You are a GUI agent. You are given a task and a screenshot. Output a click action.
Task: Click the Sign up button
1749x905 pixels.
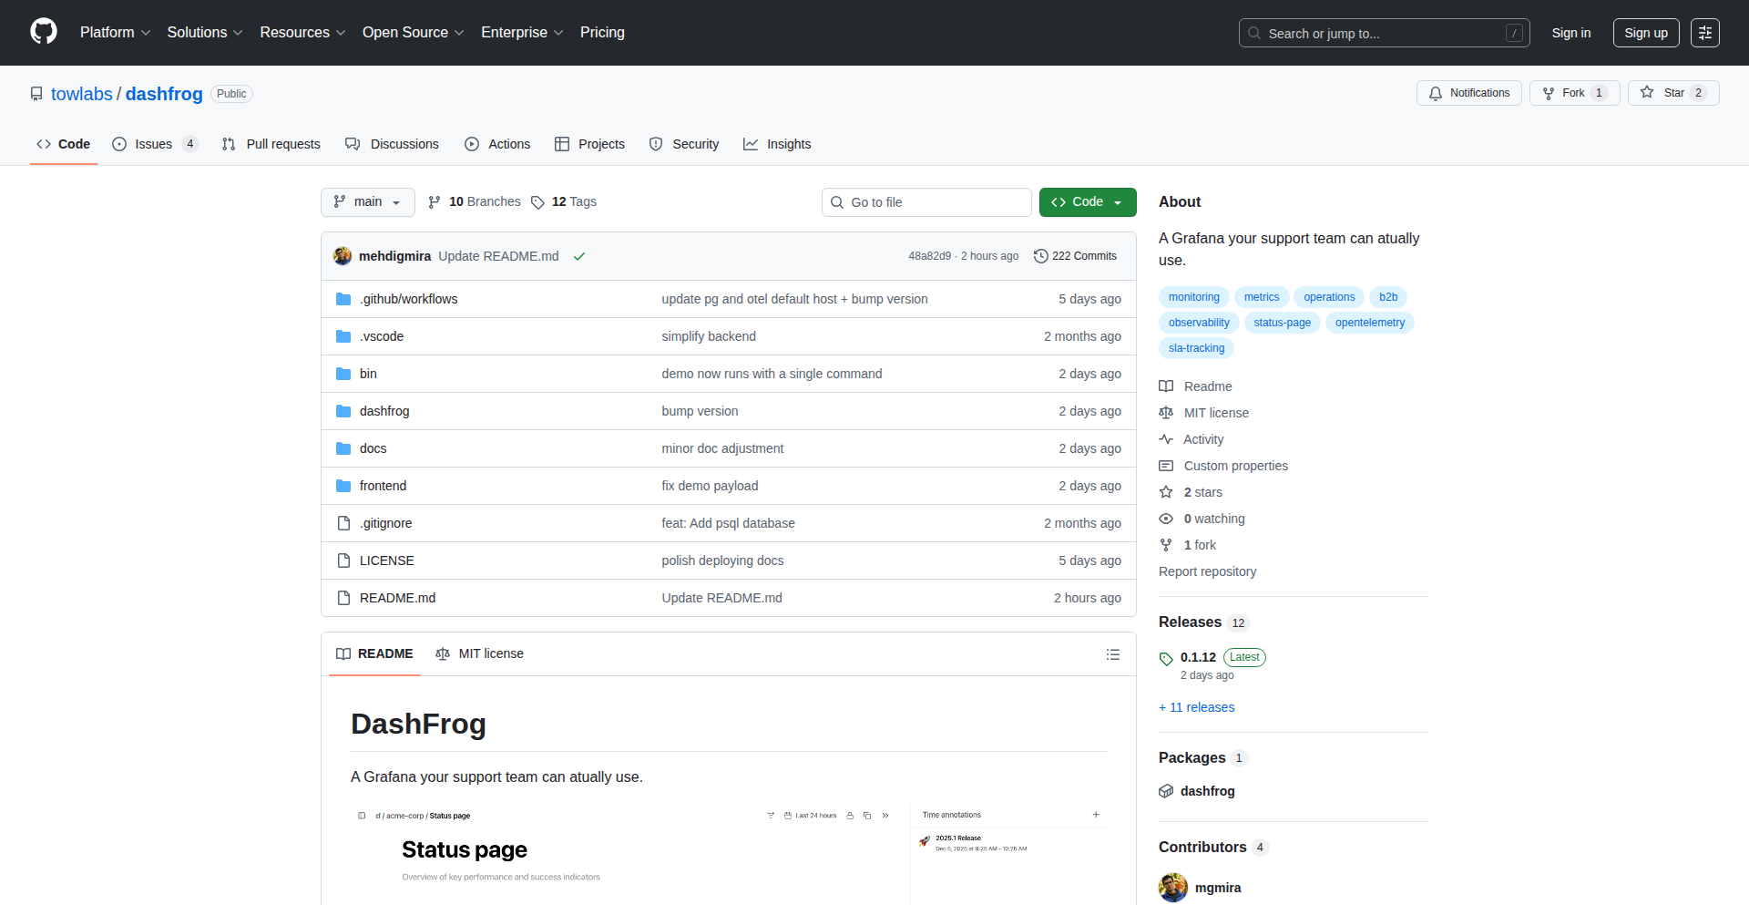pyautogui.click(x=1646, y=33)
